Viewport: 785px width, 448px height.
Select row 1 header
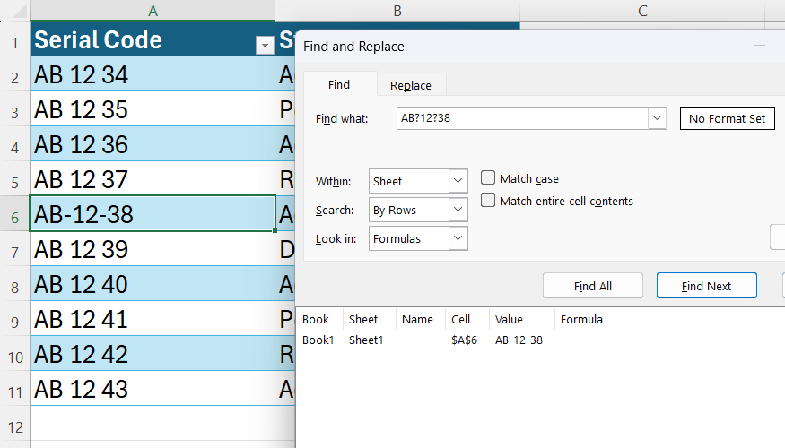pyautogui.click(x=15, y=43)
